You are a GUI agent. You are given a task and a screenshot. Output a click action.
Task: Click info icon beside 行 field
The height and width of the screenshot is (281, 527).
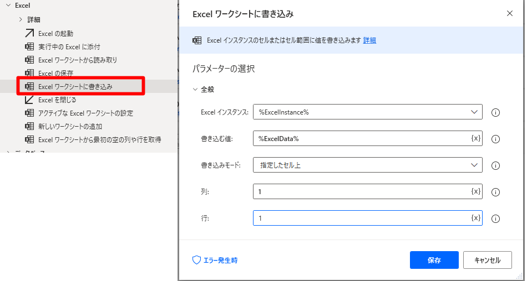[495, 218]
